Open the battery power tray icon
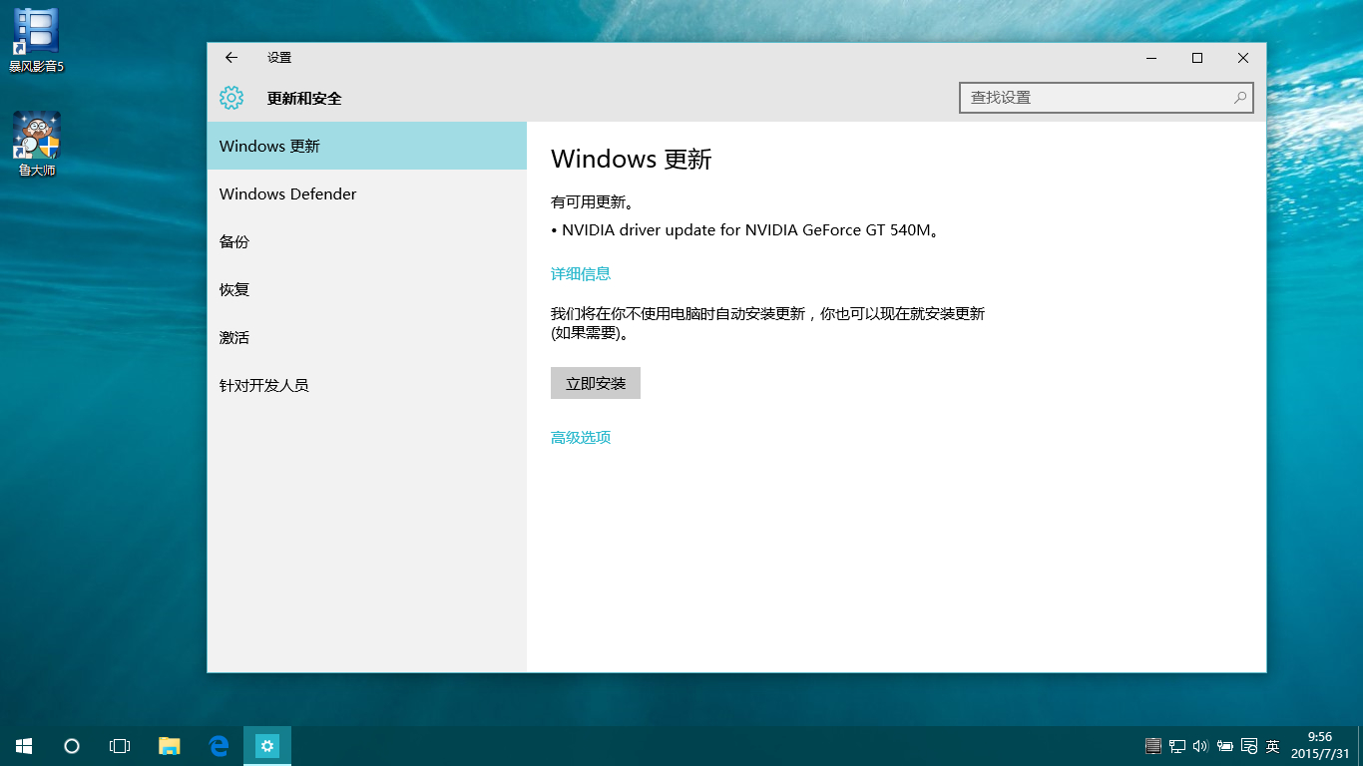This screenshot has width=1363, height=766. 1224,746
